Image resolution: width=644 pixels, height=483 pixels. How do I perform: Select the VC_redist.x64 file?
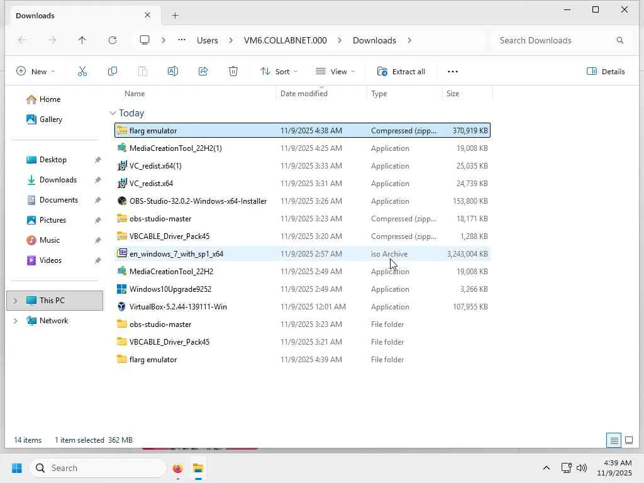[303, 183]
